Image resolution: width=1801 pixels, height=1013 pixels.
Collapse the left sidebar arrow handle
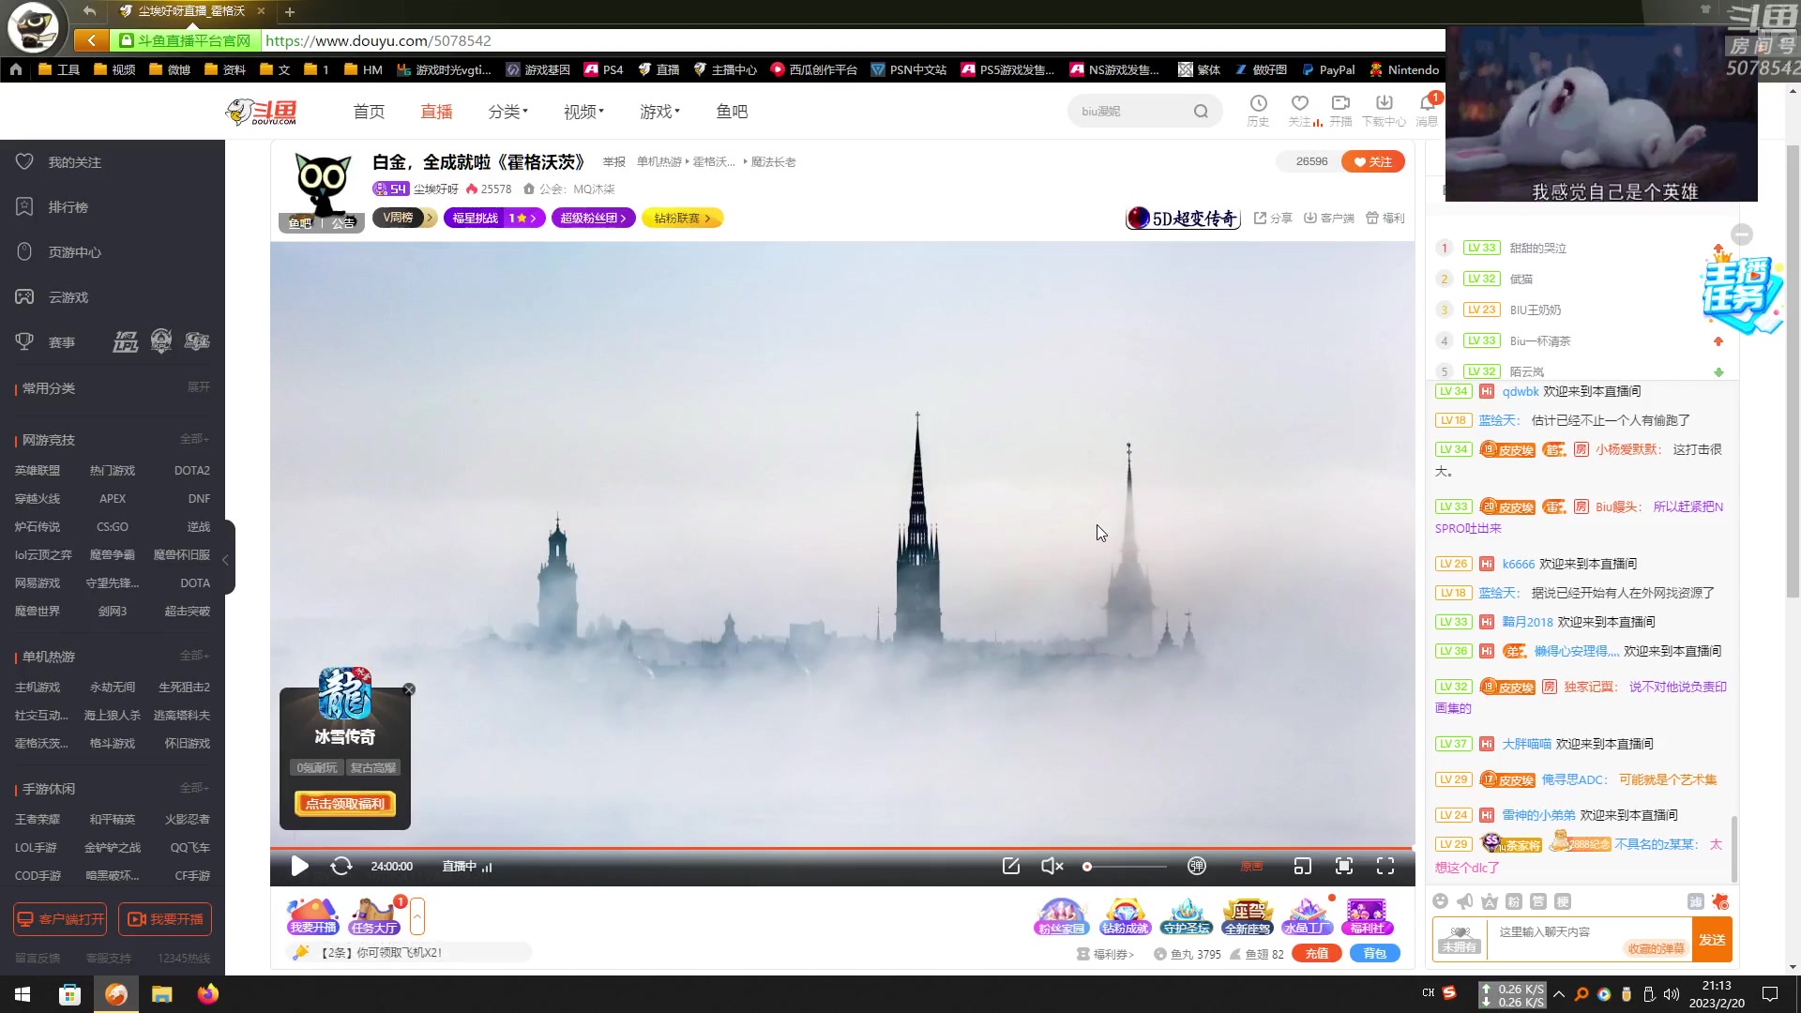point(226,560)
